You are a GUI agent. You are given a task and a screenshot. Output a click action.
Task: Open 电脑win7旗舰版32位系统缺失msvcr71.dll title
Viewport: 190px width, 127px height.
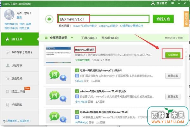[104, 112]
